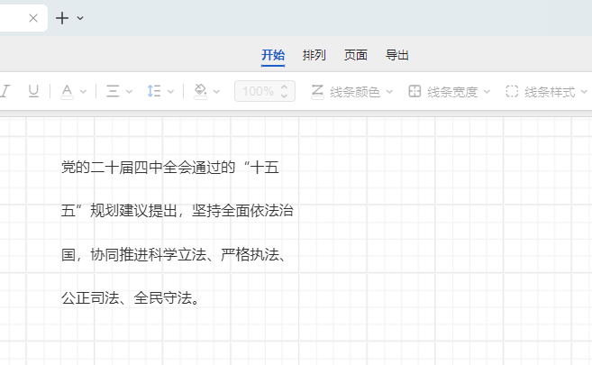Open the 线条颜色 dropdown
This screenshot has height=365, width=592.
click(x=389, y=91)
